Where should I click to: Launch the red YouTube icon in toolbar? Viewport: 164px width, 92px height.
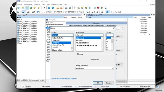click(x=98, y=8)
